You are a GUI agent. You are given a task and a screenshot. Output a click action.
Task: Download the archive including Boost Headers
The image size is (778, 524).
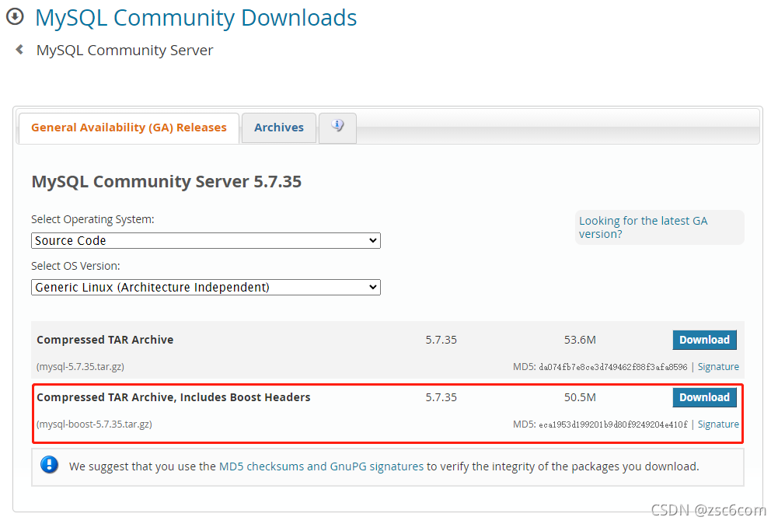(x=705, y=397)
